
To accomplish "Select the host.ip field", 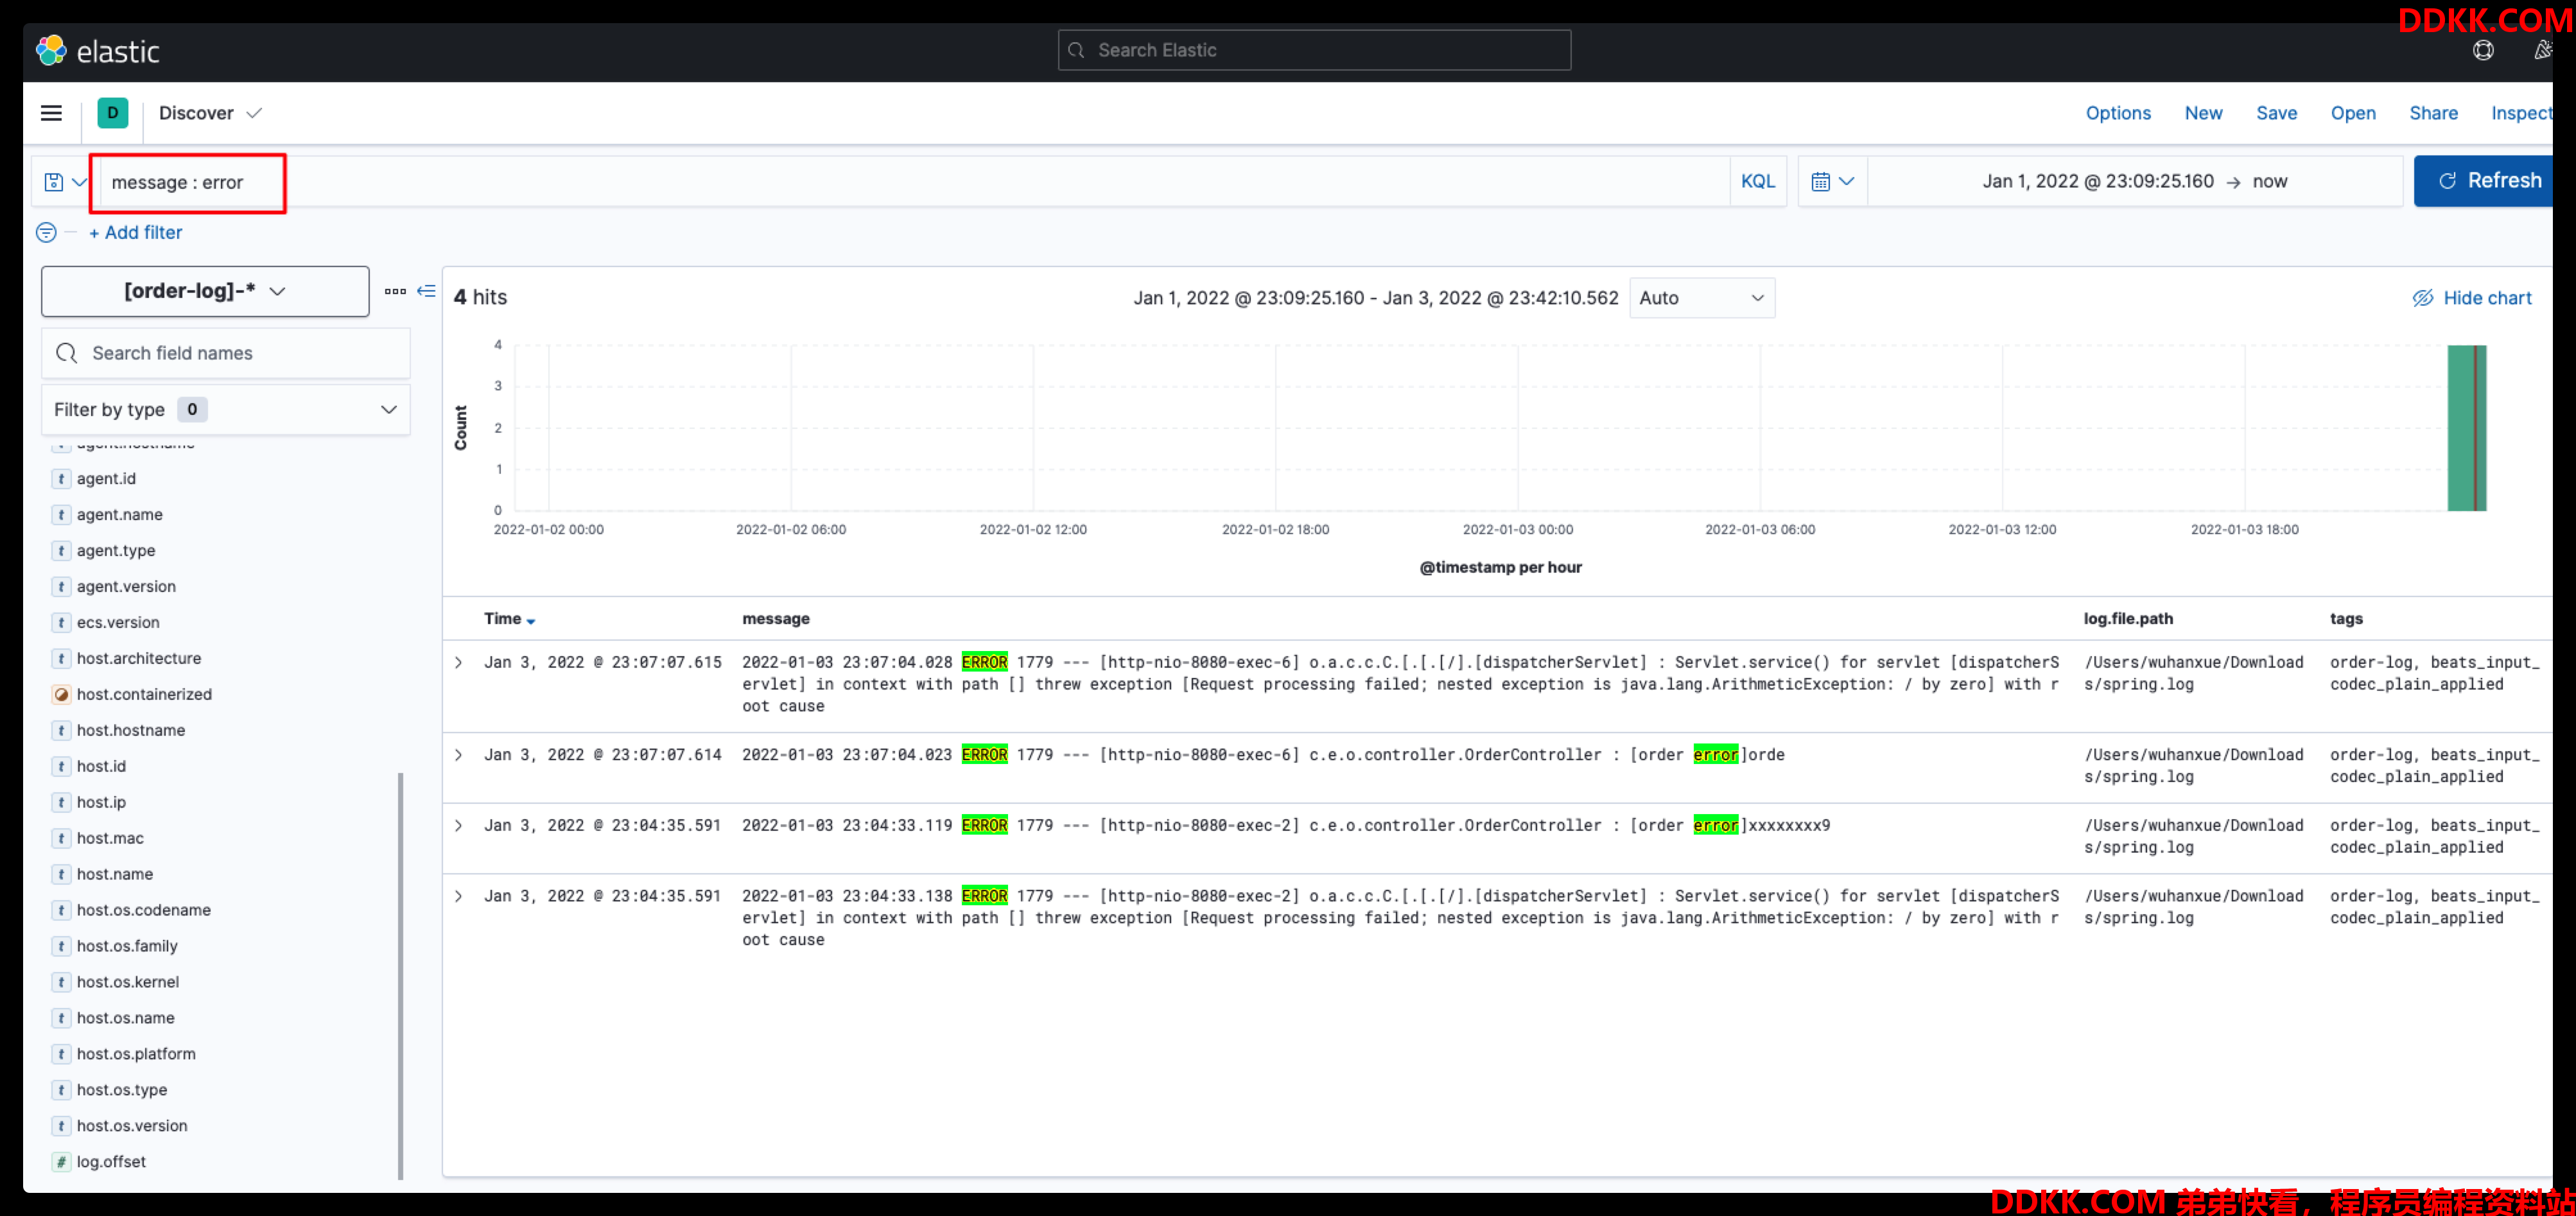I will coord(101,802).
